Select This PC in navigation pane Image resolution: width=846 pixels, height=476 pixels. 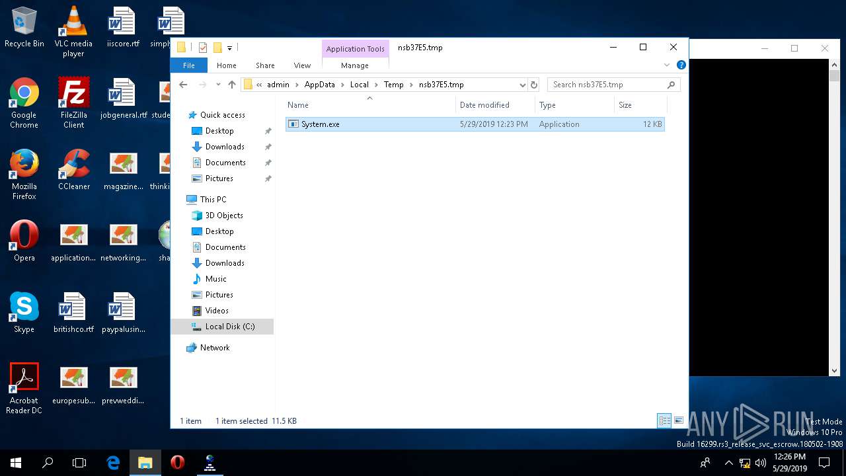pyautogui.click(x=213, y=200)
